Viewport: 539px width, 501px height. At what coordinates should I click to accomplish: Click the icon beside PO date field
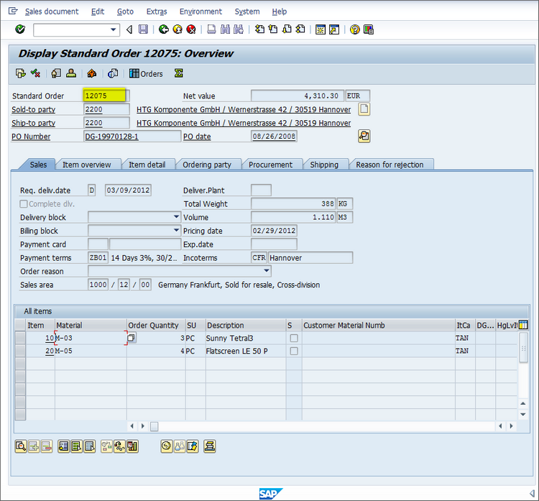[x=364, y=137]
